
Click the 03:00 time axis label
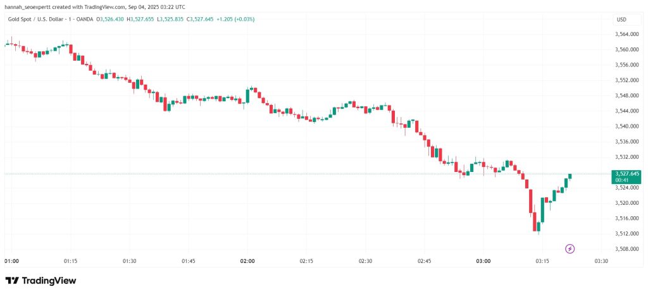click(483, 261)
